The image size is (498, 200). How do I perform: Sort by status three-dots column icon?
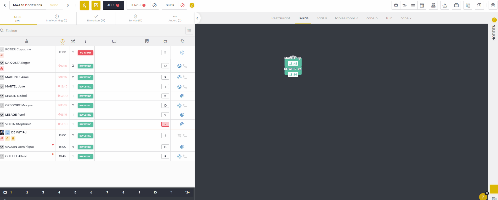click(x=86, y=41)
